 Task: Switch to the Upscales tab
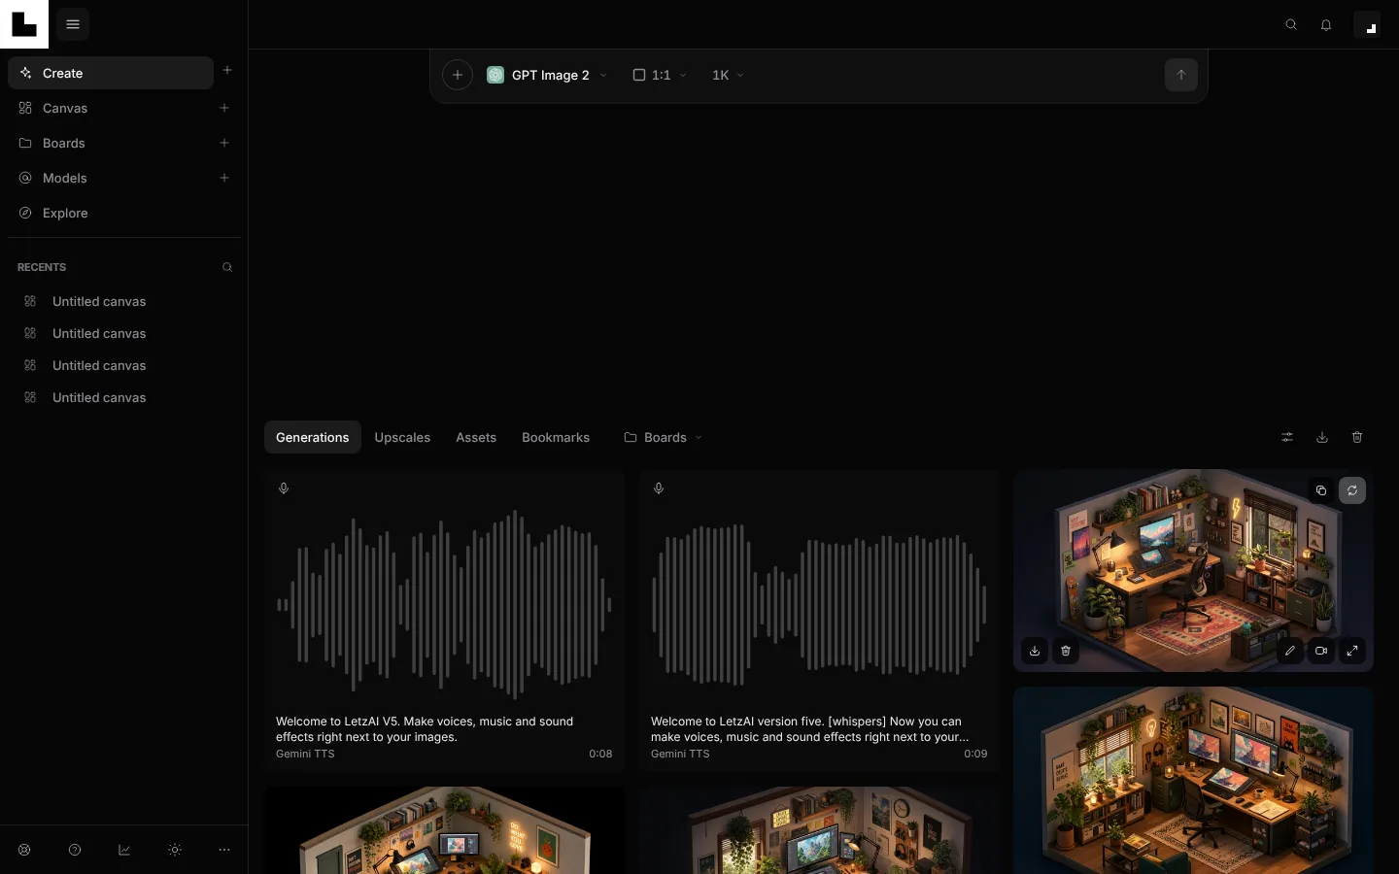[x=402, y=438]
